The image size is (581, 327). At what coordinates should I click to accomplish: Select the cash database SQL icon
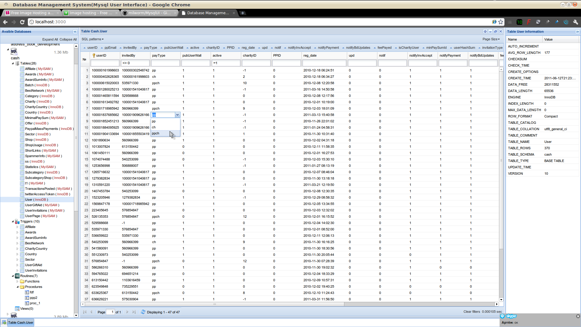coord(14,51)
